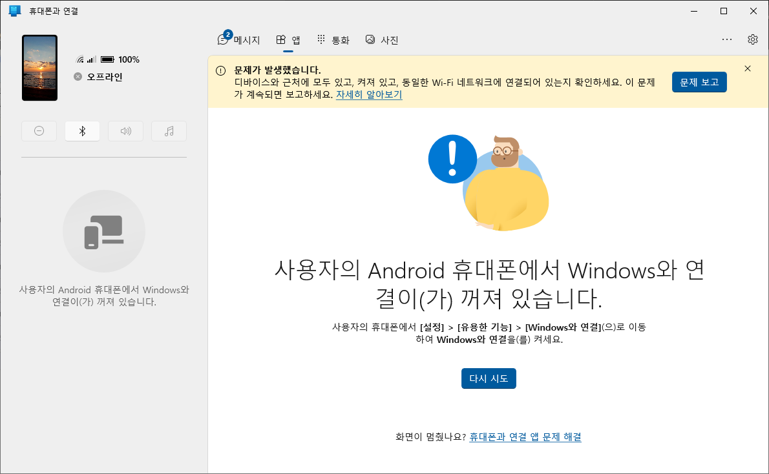Open settings via gear icon
The width and height of the screenshot is (769, 474).
tap(752, 39)
